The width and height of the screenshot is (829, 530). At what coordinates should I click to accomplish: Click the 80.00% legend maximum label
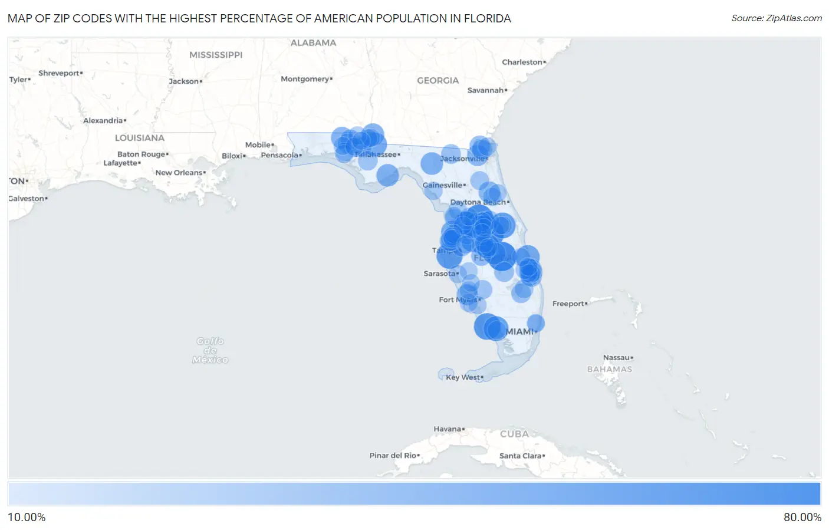802,518
